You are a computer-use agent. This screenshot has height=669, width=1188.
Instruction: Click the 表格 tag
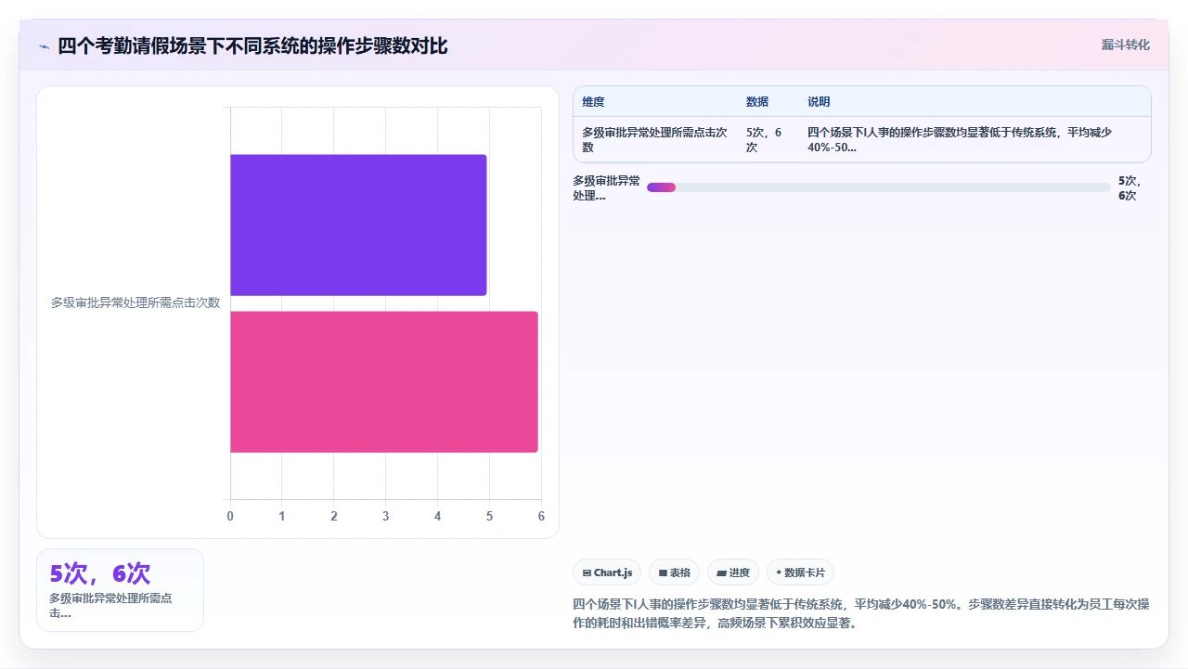click(x=674, y=573)
